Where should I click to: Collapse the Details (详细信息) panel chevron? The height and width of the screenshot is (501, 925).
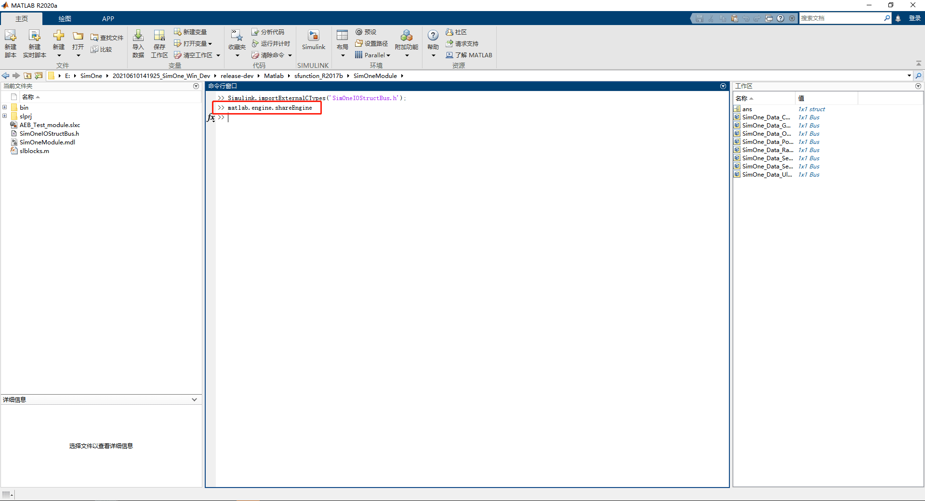pos(194,399)
